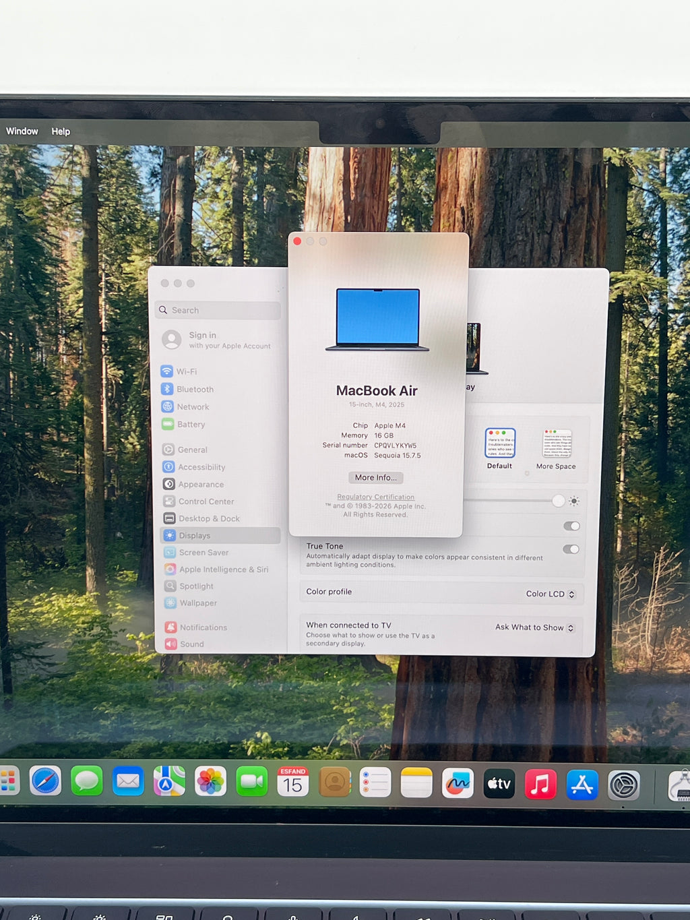Click the More Info... button
The width and height of the screenshot is (690, 920).
376,477
